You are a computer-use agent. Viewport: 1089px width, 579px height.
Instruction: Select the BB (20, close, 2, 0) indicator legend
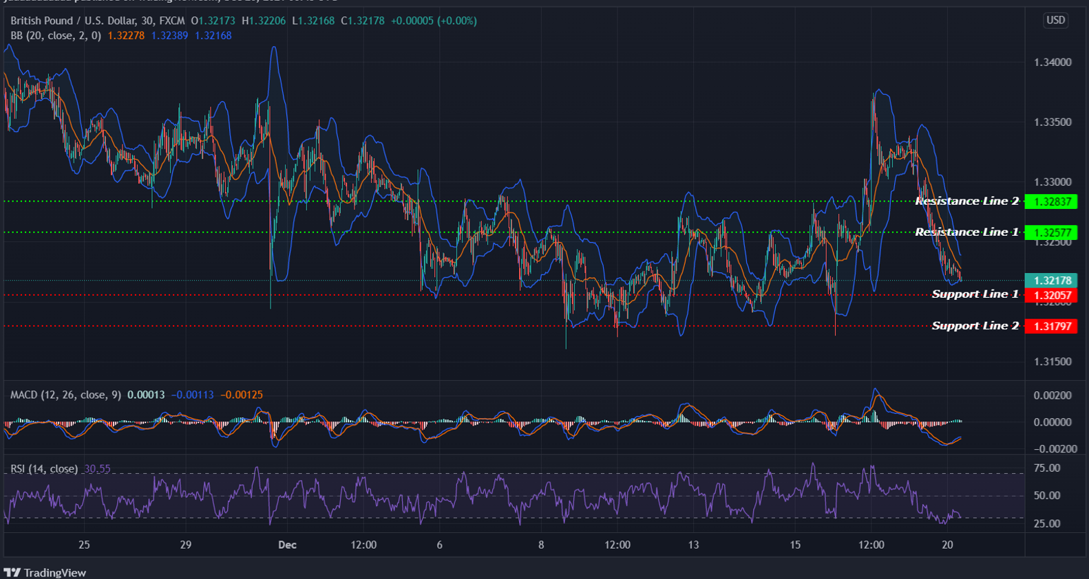tap(56, 35)
